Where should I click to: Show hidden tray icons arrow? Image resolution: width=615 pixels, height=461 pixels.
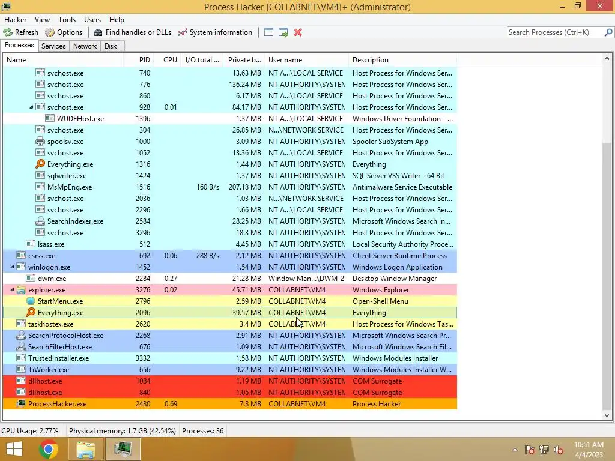click(515, 450)
